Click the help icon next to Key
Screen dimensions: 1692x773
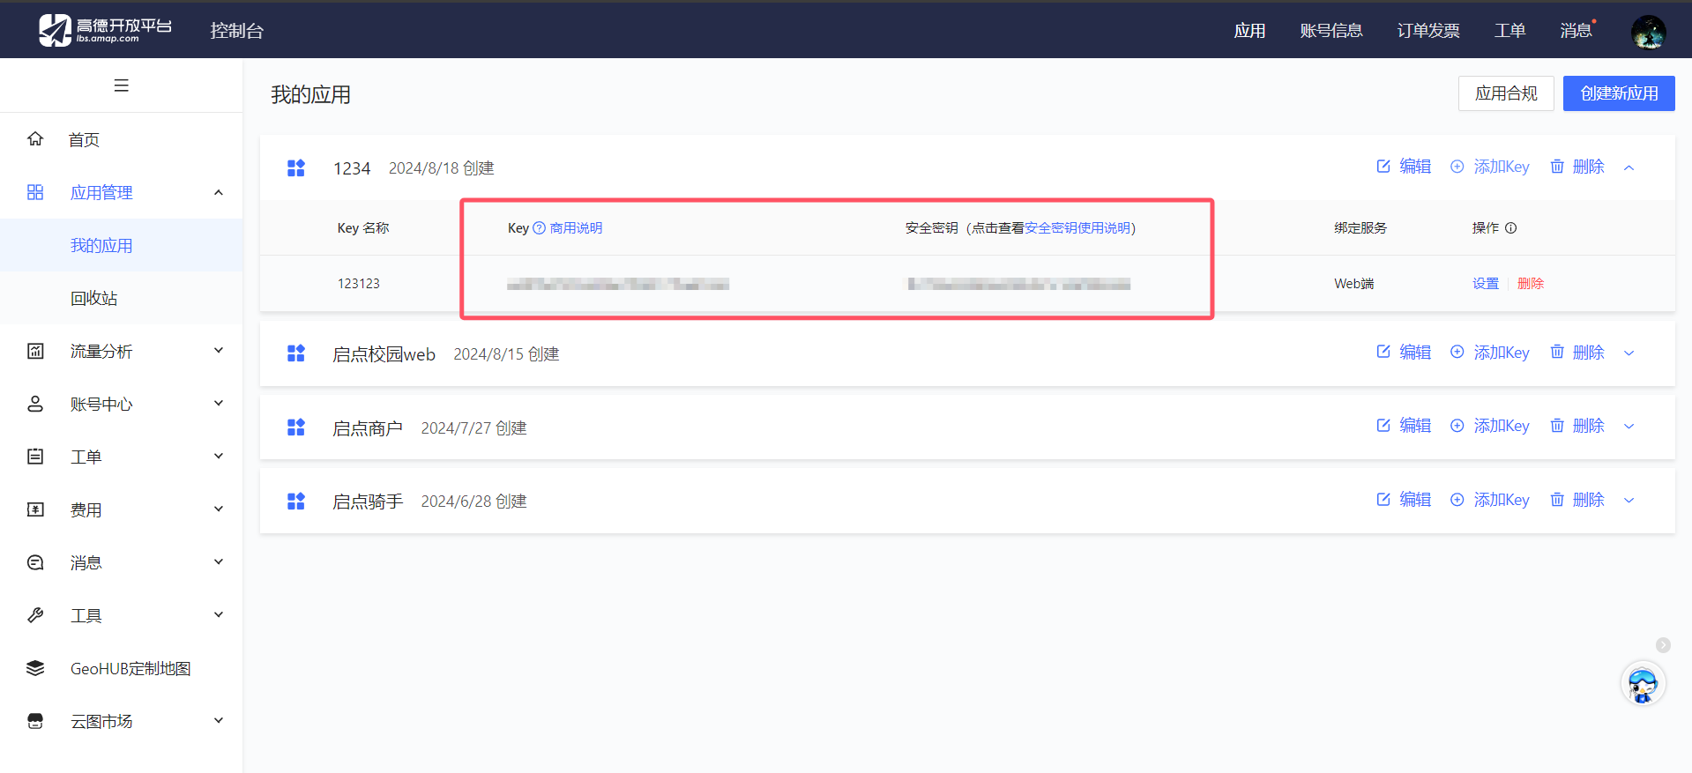point(540,228)
